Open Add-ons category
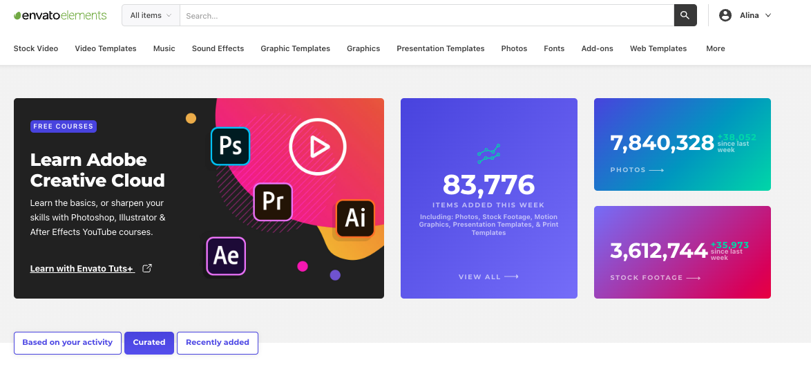The width and height of the screenshot is (811, 367). [x=598, y=48]
